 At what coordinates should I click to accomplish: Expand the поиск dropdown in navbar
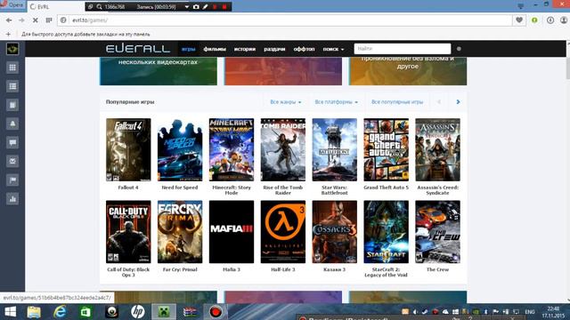point(333,49)
